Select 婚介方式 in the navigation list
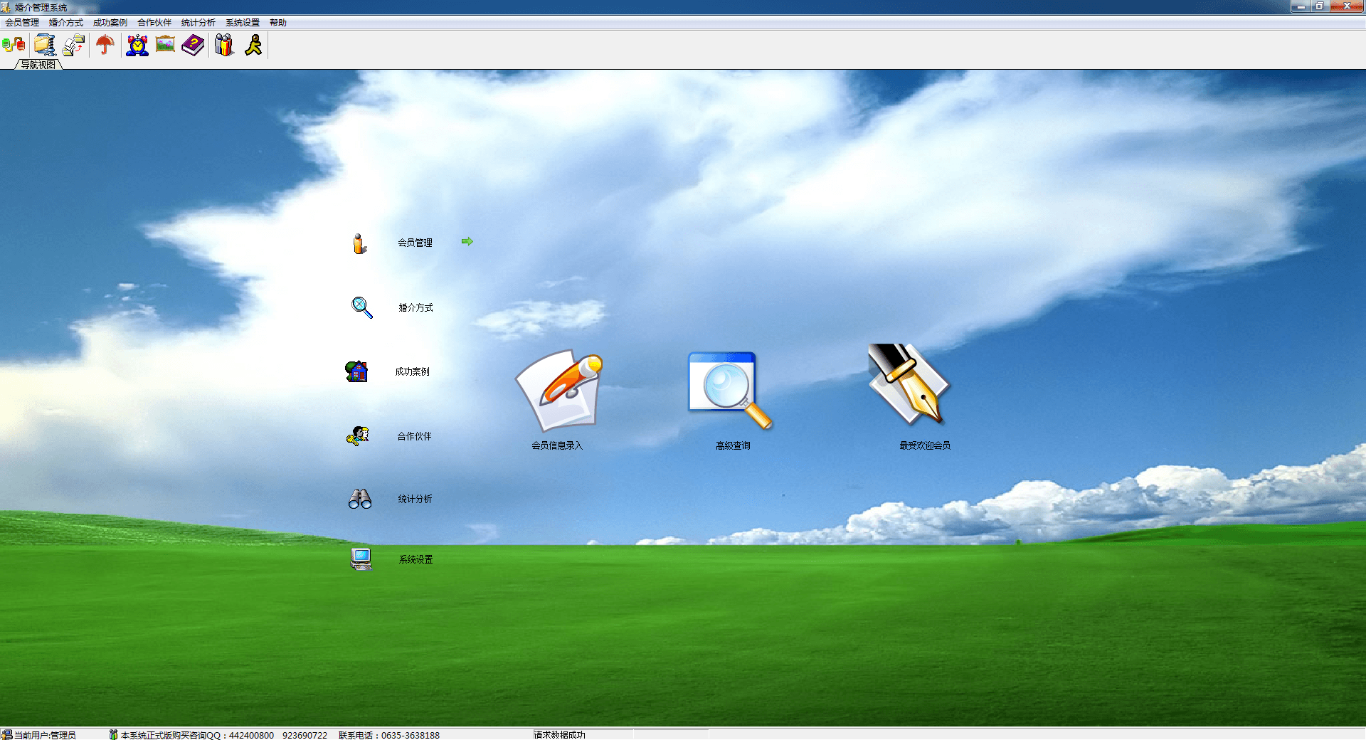 coord(415,307)
